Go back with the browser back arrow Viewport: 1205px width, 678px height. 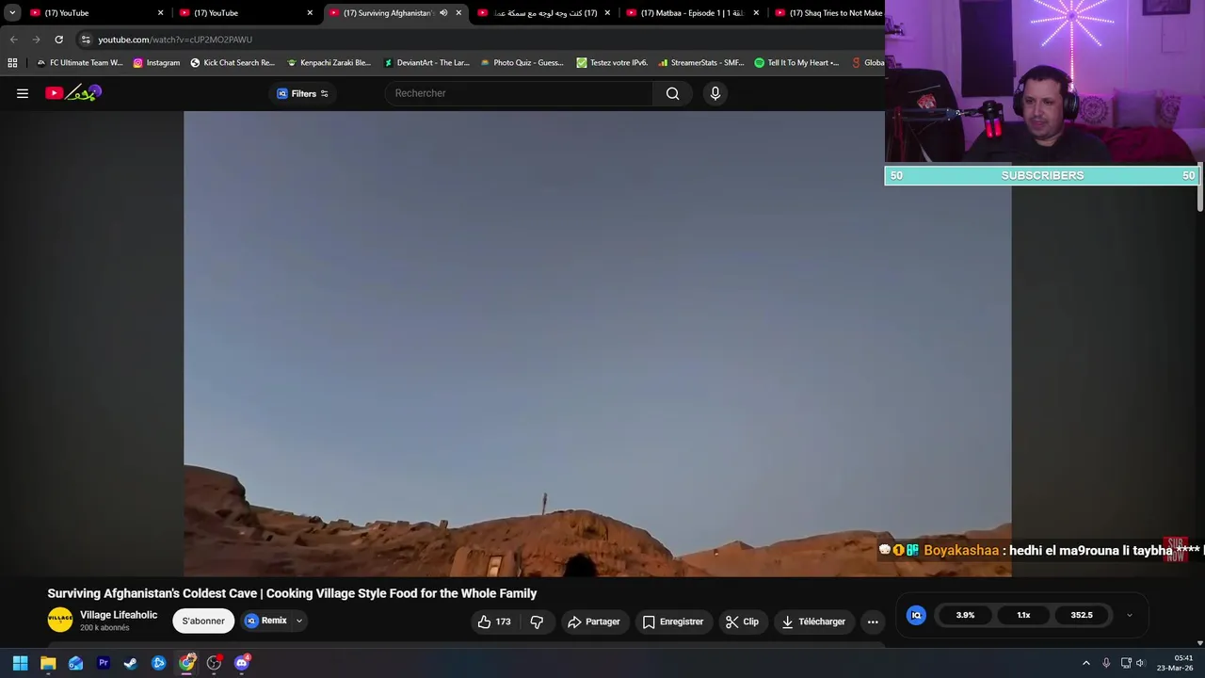coord(13,40)
